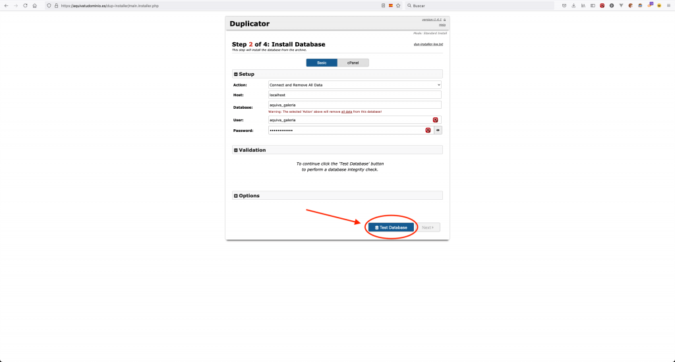Switch to the cPanel tab
Image resolution: width=675 pixels, height=362 pixels.
coord(353,63)
